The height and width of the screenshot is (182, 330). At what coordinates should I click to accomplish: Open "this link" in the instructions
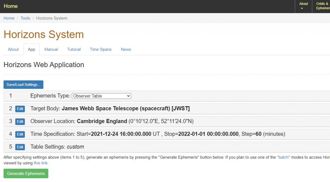tap(41, 163)
